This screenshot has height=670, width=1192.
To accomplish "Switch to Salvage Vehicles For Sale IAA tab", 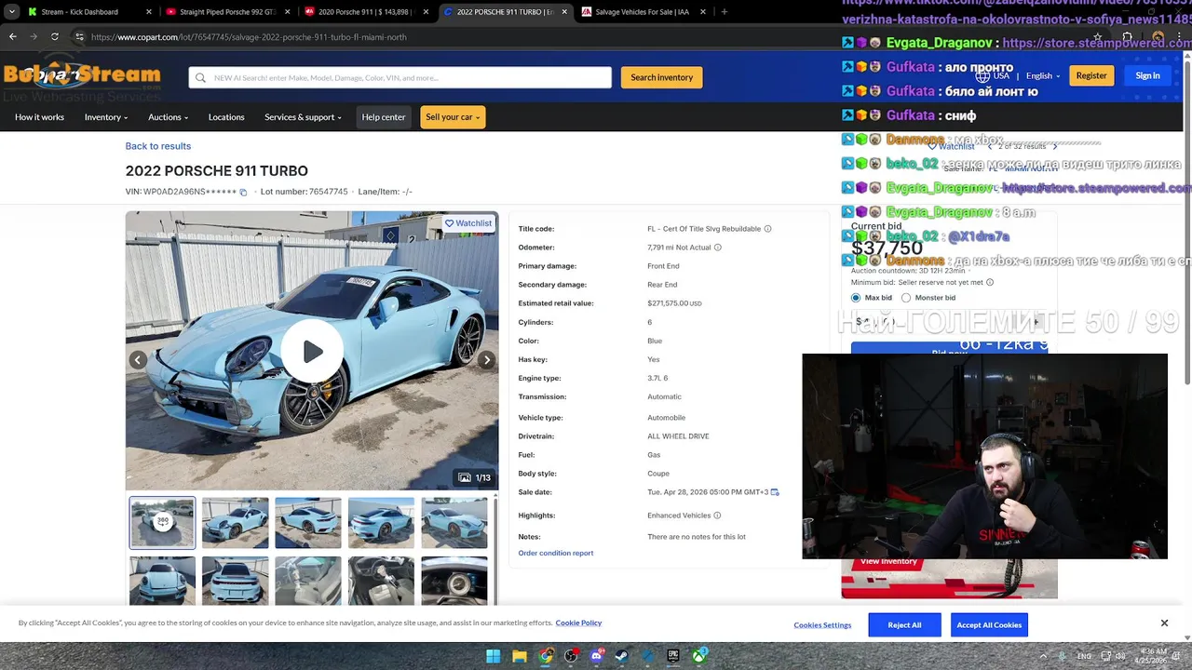I will (x=643, y=12).
